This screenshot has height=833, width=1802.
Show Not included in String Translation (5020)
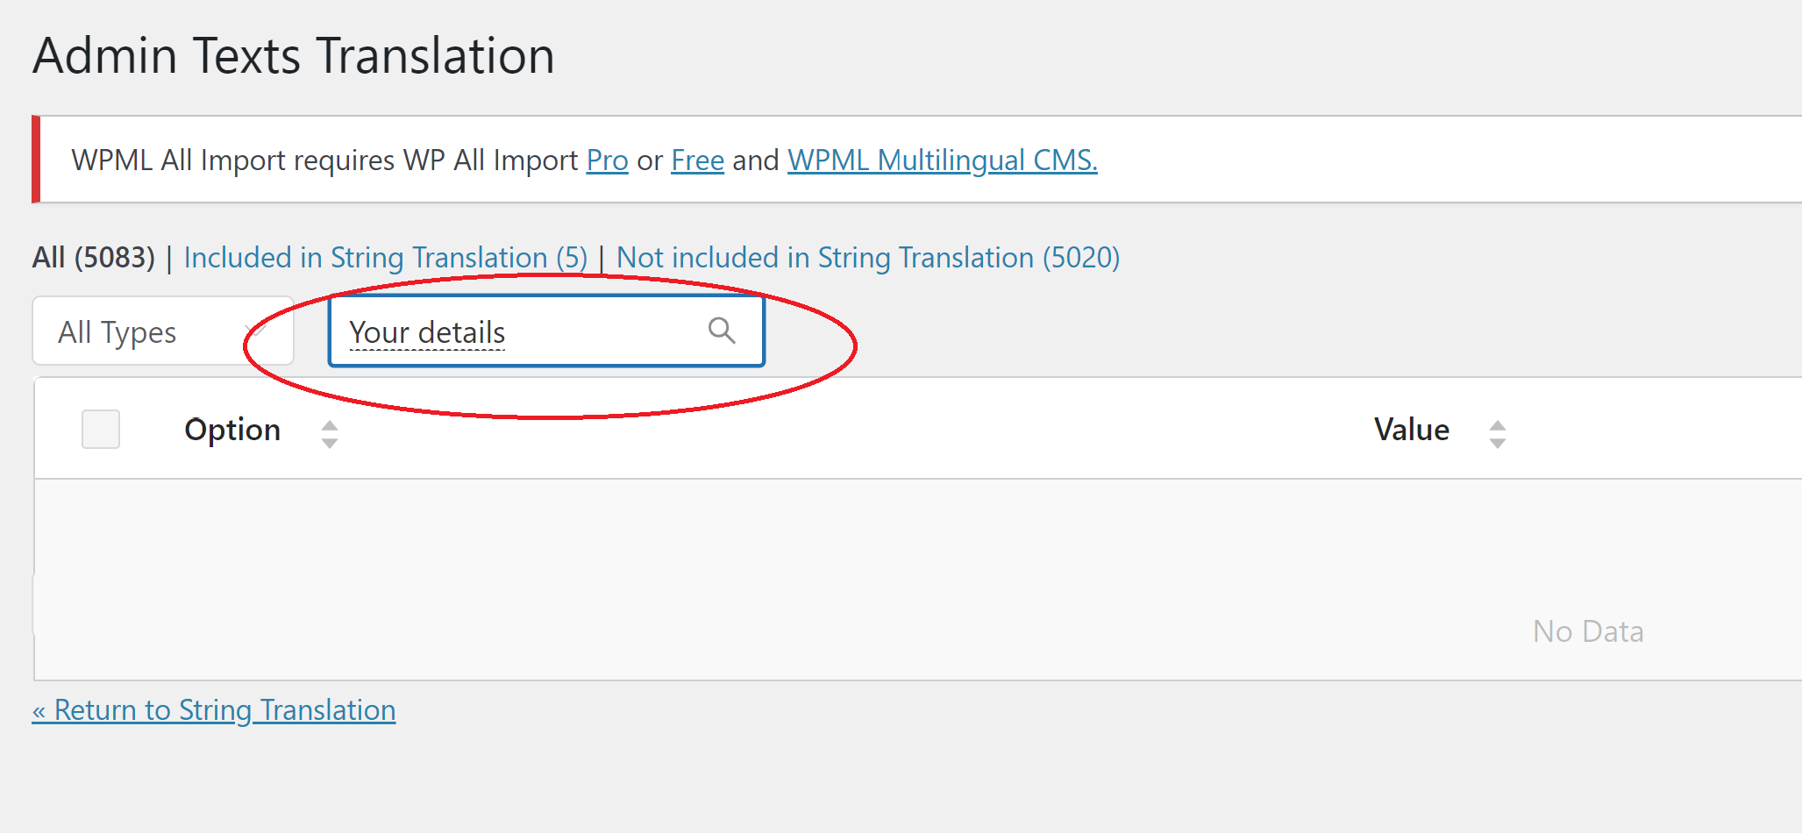(868, 258)
